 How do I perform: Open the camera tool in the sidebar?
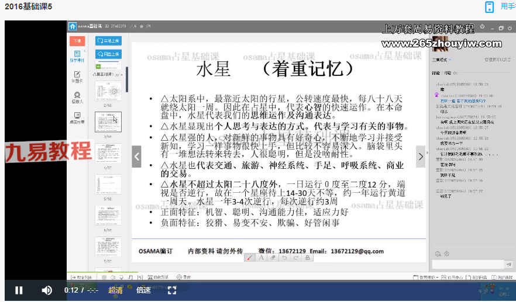tap(77, 98)
